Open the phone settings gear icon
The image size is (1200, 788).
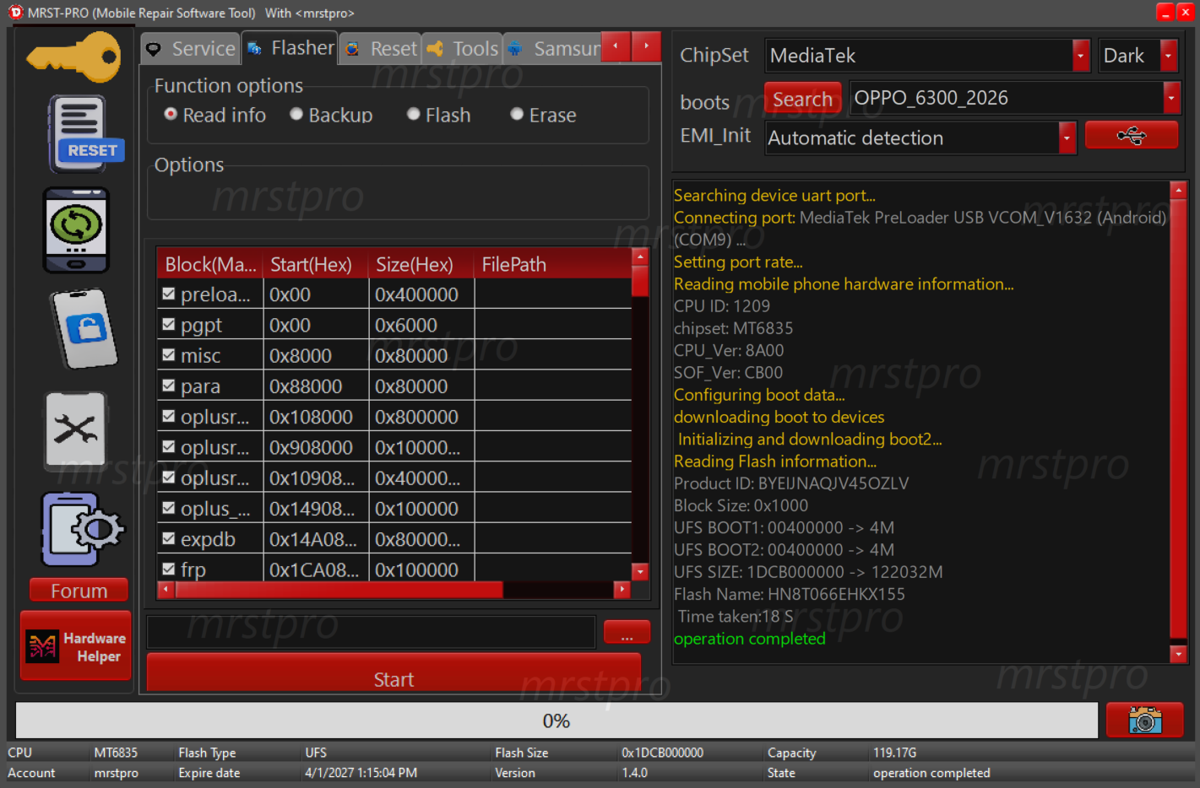tap(82, 530)
